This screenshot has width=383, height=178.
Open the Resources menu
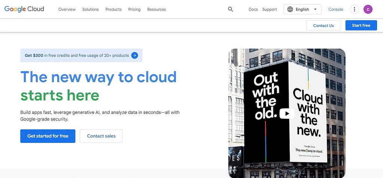coord(156,9)
